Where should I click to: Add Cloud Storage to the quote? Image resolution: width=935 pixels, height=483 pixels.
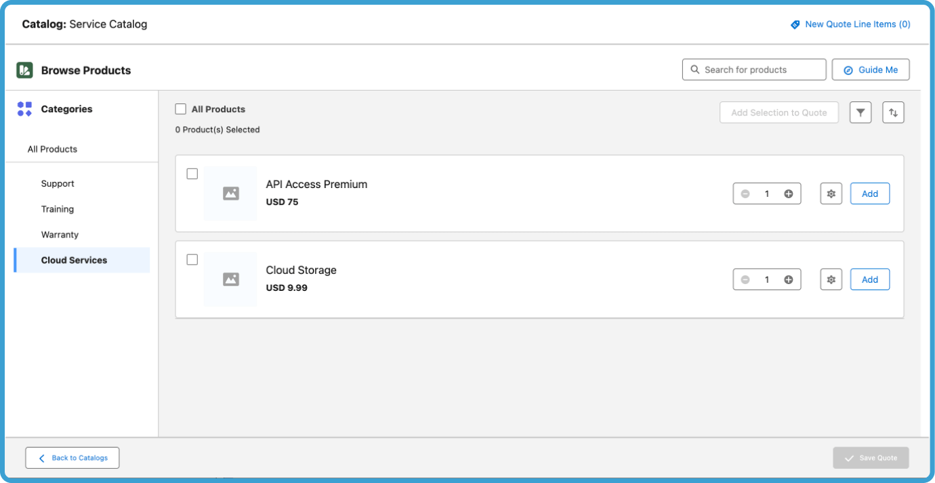click(870, 279)
